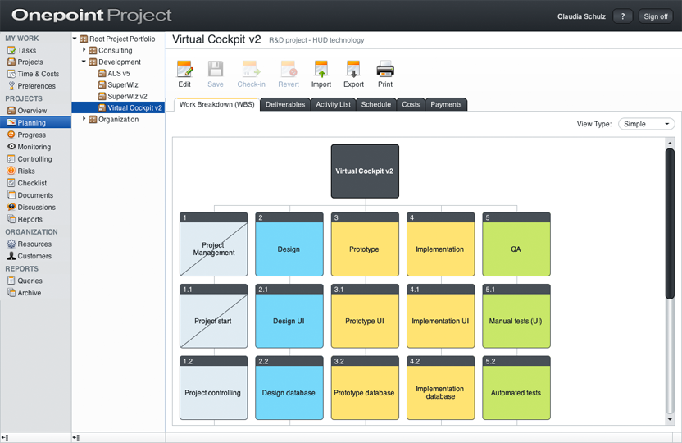682x443 pixels.
Task: Click the WBS vertical scrollbar thumb
Action: click(670, 224)
